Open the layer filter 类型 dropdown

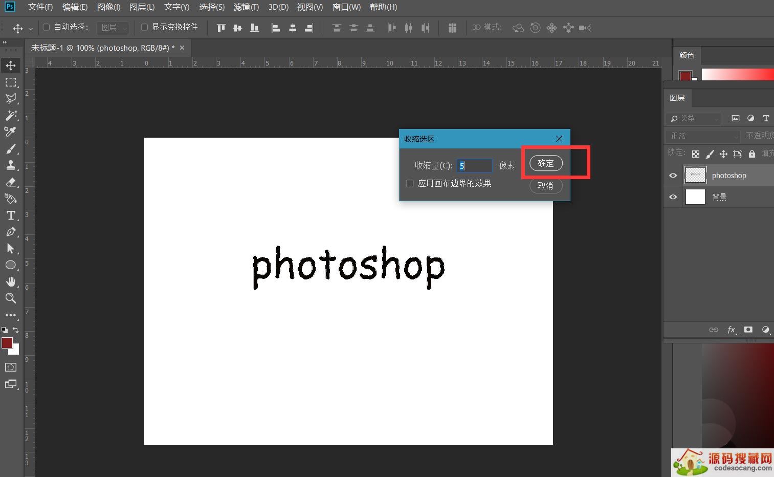[694, 118]
